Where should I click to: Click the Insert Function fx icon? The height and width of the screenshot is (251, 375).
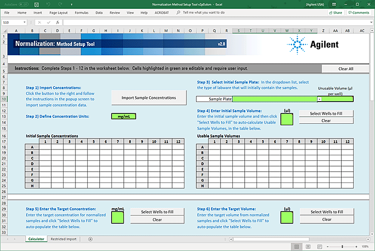pyautogui.click(x=58, y=22)
